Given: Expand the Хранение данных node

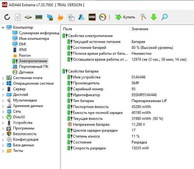Looking at the screenshot, I should point(3,106).
